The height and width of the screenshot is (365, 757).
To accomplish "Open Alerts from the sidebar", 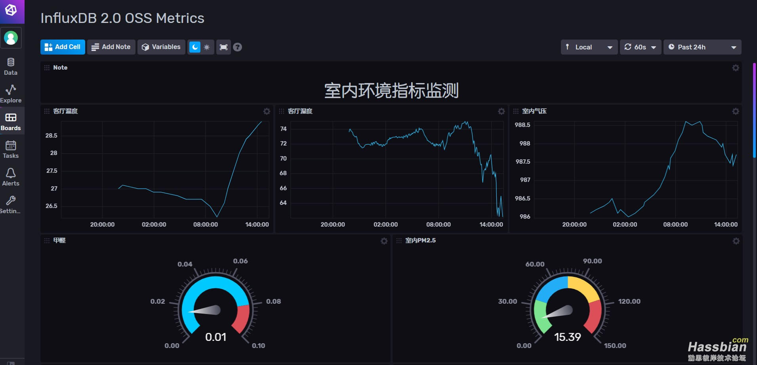I will [11, 177].
